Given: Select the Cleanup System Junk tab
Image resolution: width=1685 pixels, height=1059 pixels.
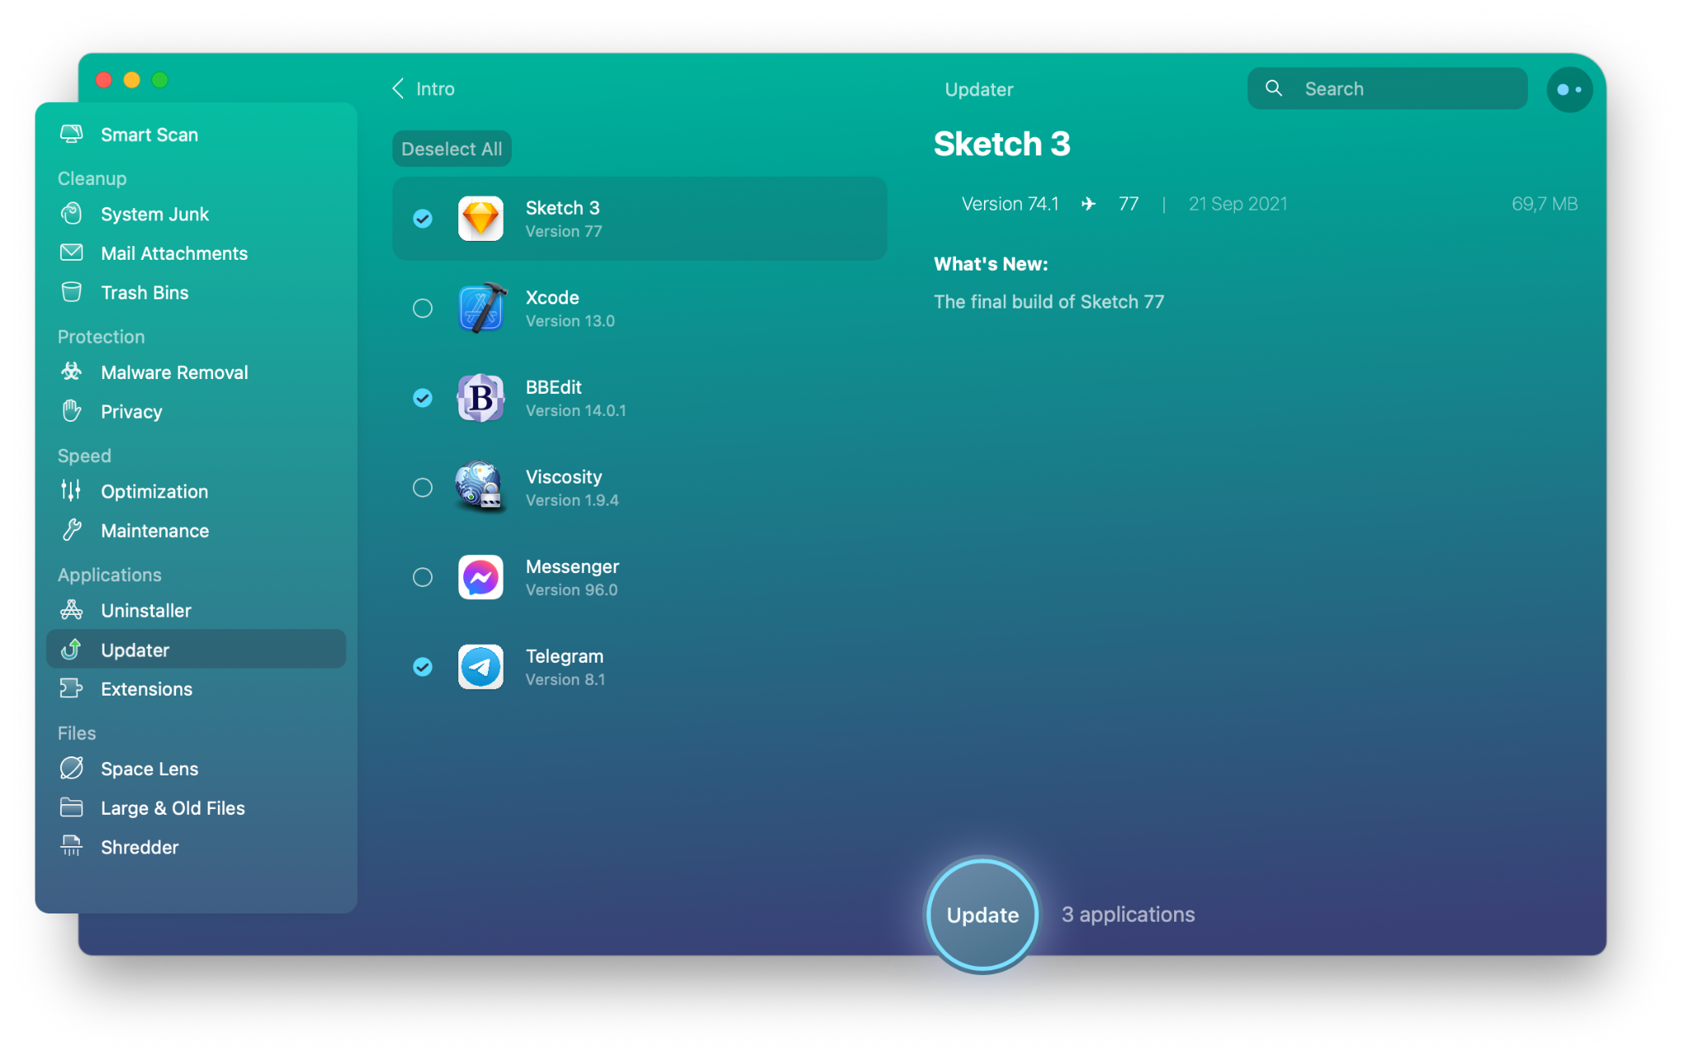Looking at the screenshot, I should 155,215.
